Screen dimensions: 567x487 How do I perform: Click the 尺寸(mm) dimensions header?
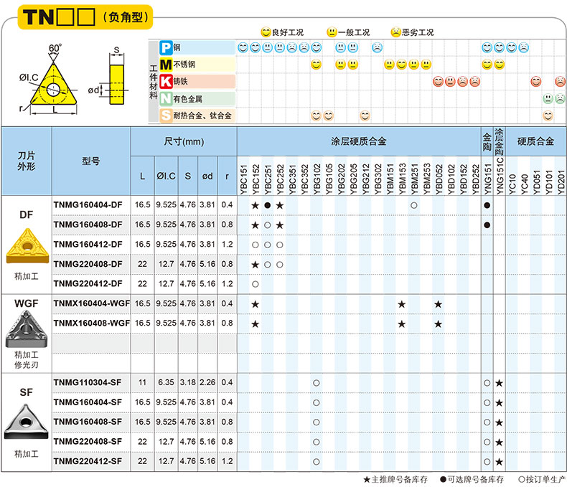click(x=184, y=142)
